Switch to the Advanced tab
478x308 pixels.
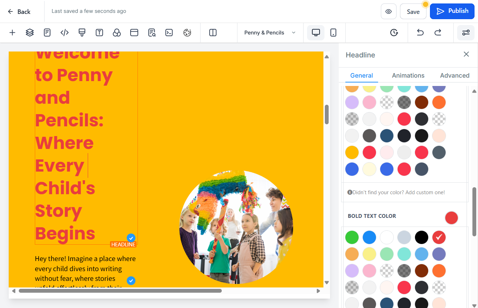coord(455,76)
